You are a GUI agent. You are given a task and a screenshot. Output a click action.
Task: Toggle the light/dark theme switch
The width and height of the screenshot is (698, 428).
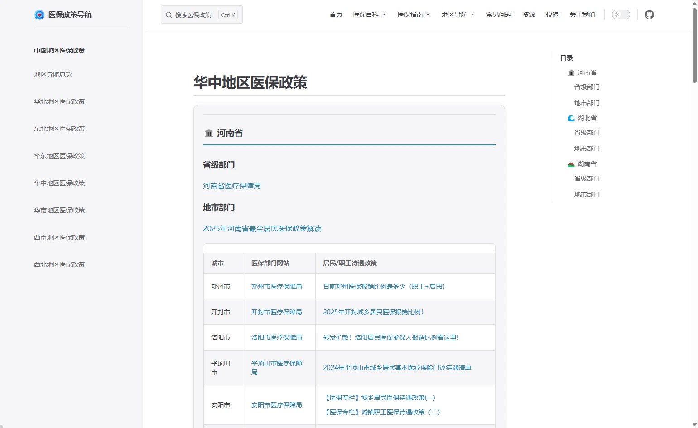click(x=621, y=15)
